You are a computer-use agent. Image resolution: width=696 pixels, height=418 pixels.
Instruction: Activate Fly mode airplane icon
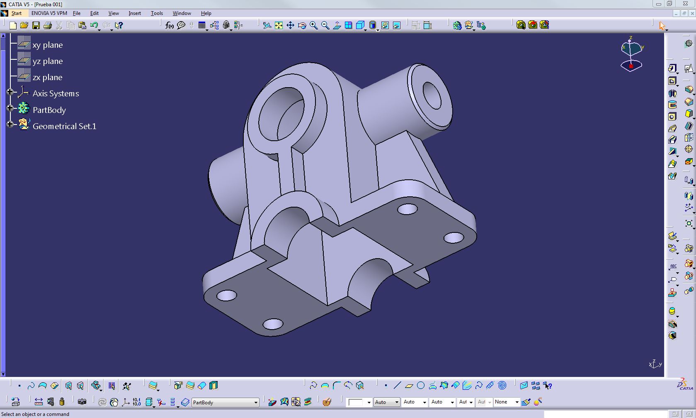[x=267, y=25]
